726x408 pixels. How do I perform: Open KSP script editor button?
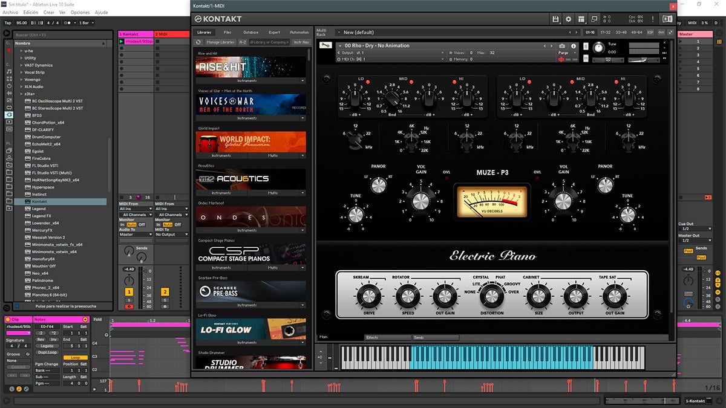[x=650, y=32]
